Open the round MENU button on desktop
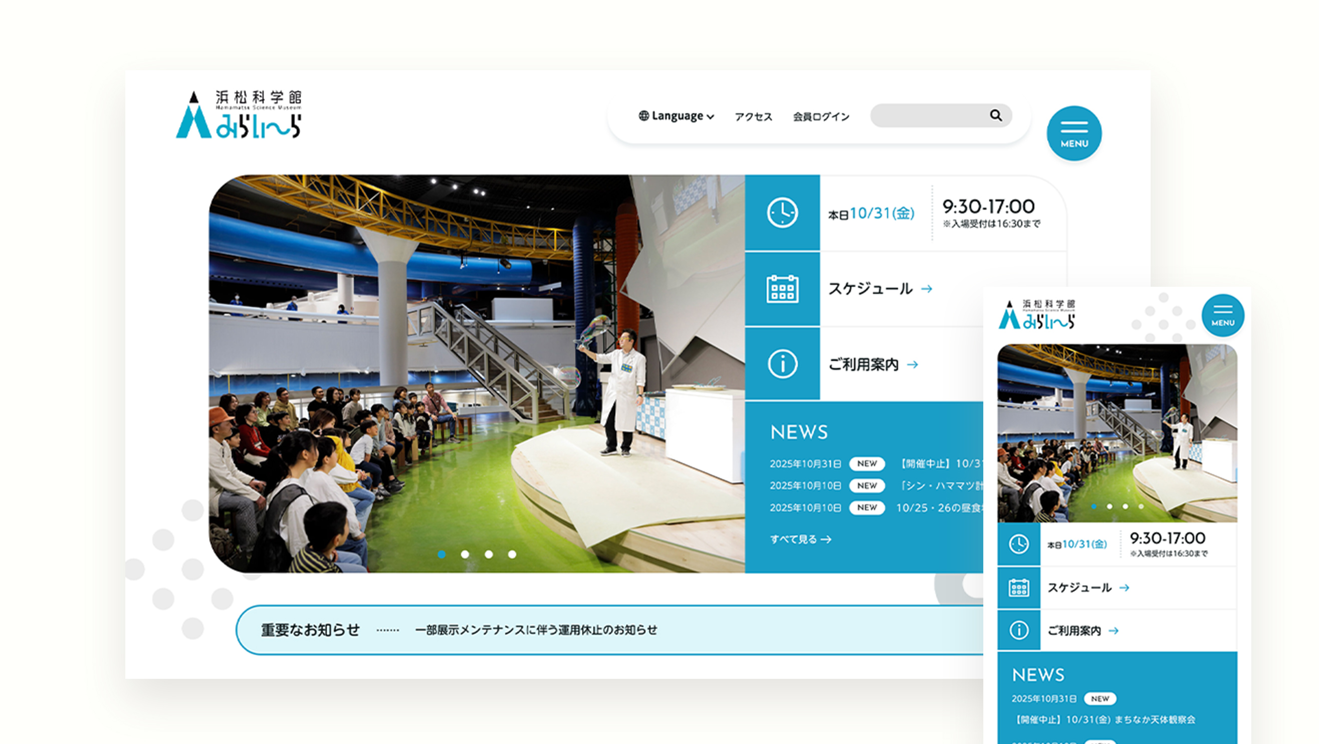The height and width of the screenshot is (744, 1319). click(x=1074, y=133)
